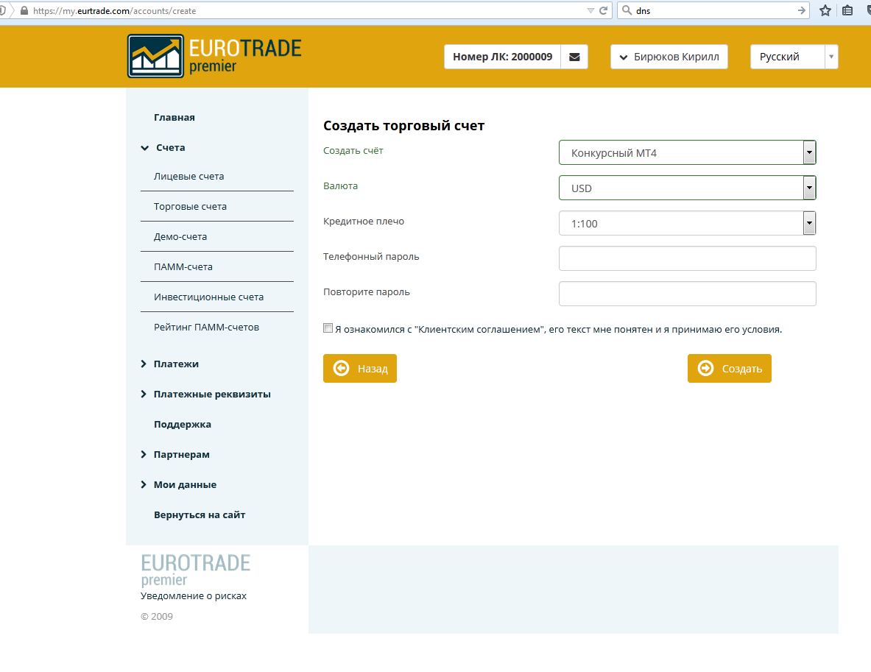Click the Назад button
871x672 pixels.
[360, 368]
